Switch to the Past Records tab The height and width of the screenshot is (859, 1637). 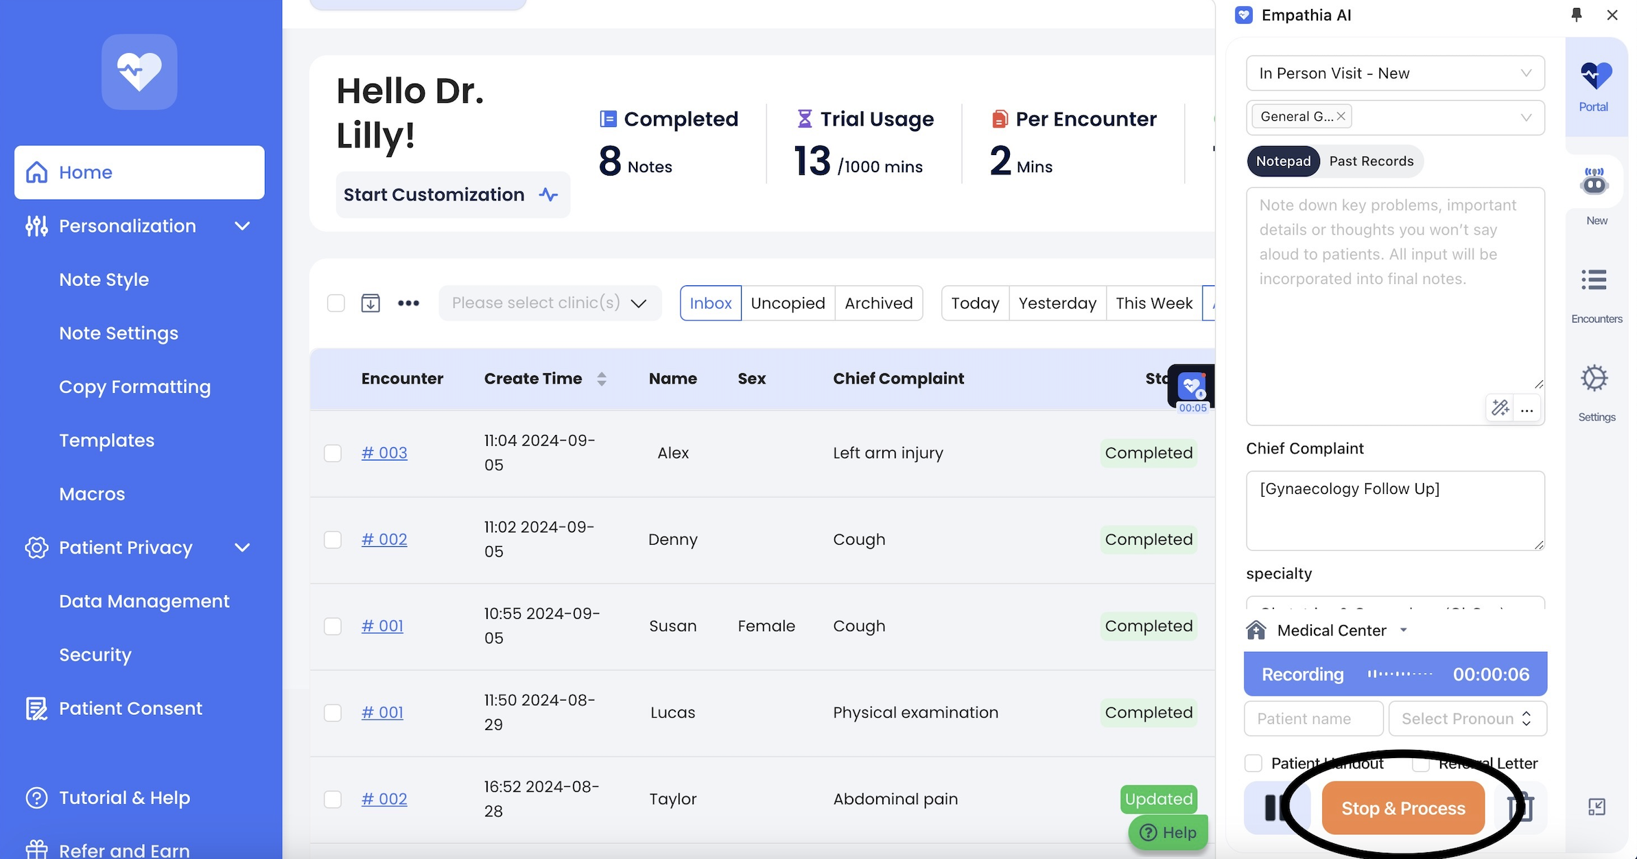1371,161
